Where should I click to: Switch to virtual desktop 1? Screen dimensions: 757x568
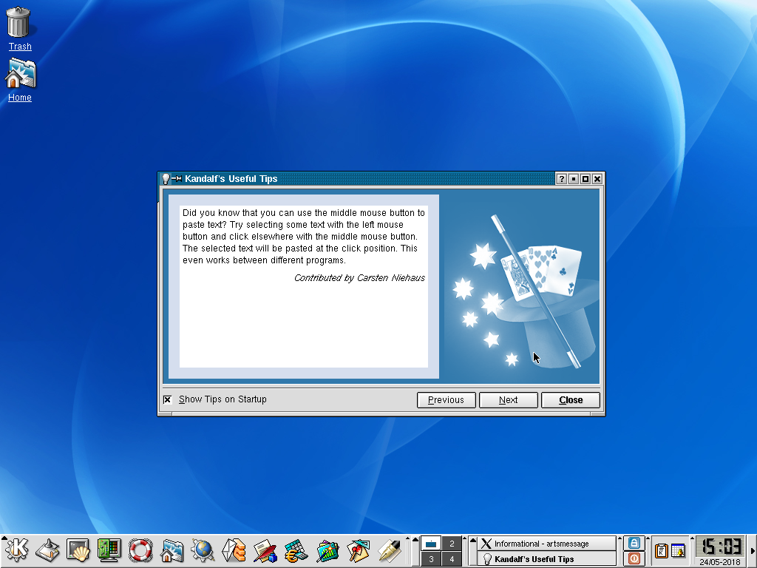tap(431, 544)
